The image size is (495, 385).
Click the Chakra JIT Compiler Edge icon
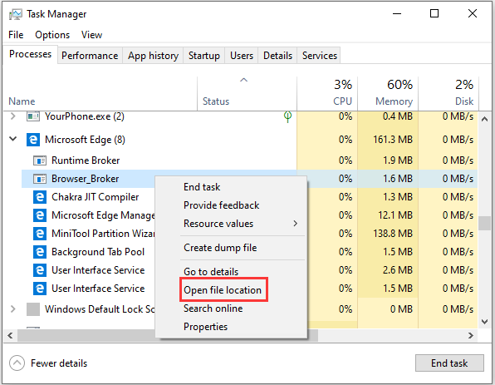(40, 197)
